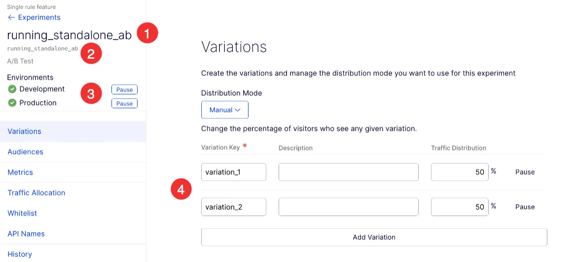The width and height of the screenshot is (574, 262).
Task: Click the variation_2 description field
Action: click(x=349, y=207)
